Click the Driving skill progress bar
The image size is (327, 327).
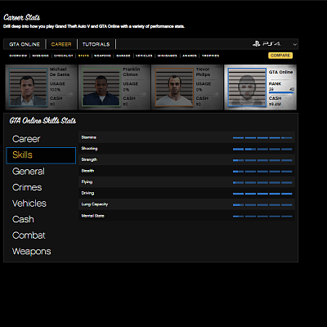pos(262,194)
